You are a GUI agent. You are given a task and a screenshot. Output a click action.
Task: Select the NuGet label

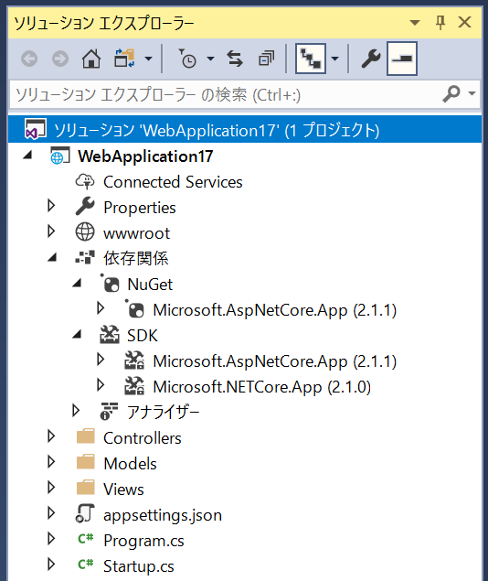[150, 285]
